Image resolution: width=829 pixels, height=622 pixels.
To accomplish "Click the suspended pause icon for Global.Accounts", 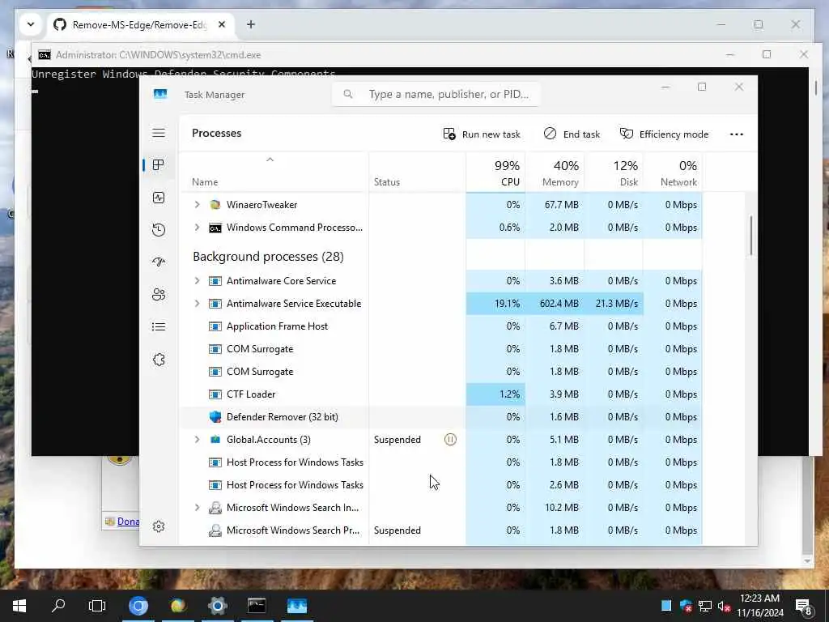I will 450,439.
